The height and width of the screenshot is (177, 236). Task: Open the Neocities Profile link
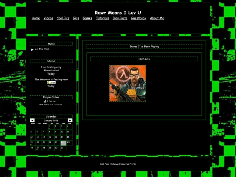tap(128, 164)
